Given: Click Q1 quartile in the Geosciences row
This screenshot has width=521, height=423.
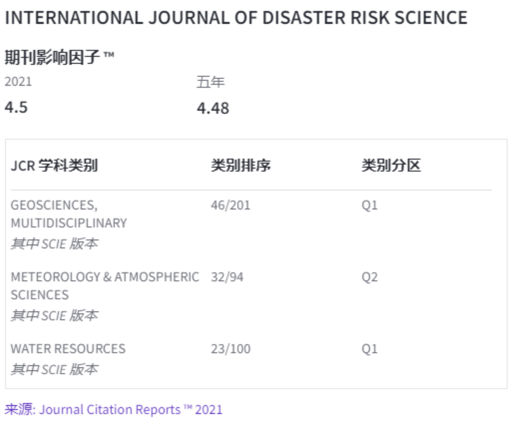Looking at the screenshot, I should click(369, 205).
